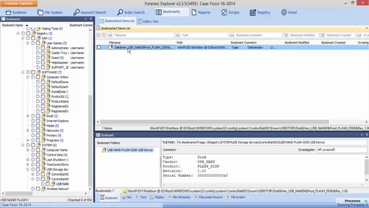Tick the checkbox of Disk&Ven_USB_NAND row
Screen dimensions: 369x208
click(x=99, y=47)
